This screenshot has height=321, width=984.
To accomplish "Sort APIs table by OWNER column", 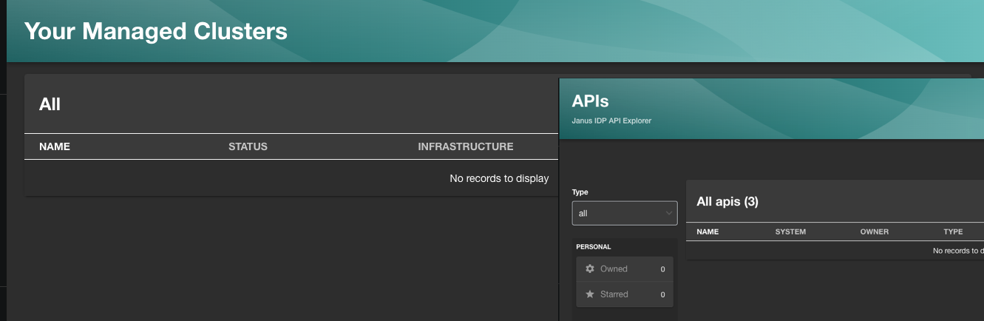I will click(x=874, y=232).
